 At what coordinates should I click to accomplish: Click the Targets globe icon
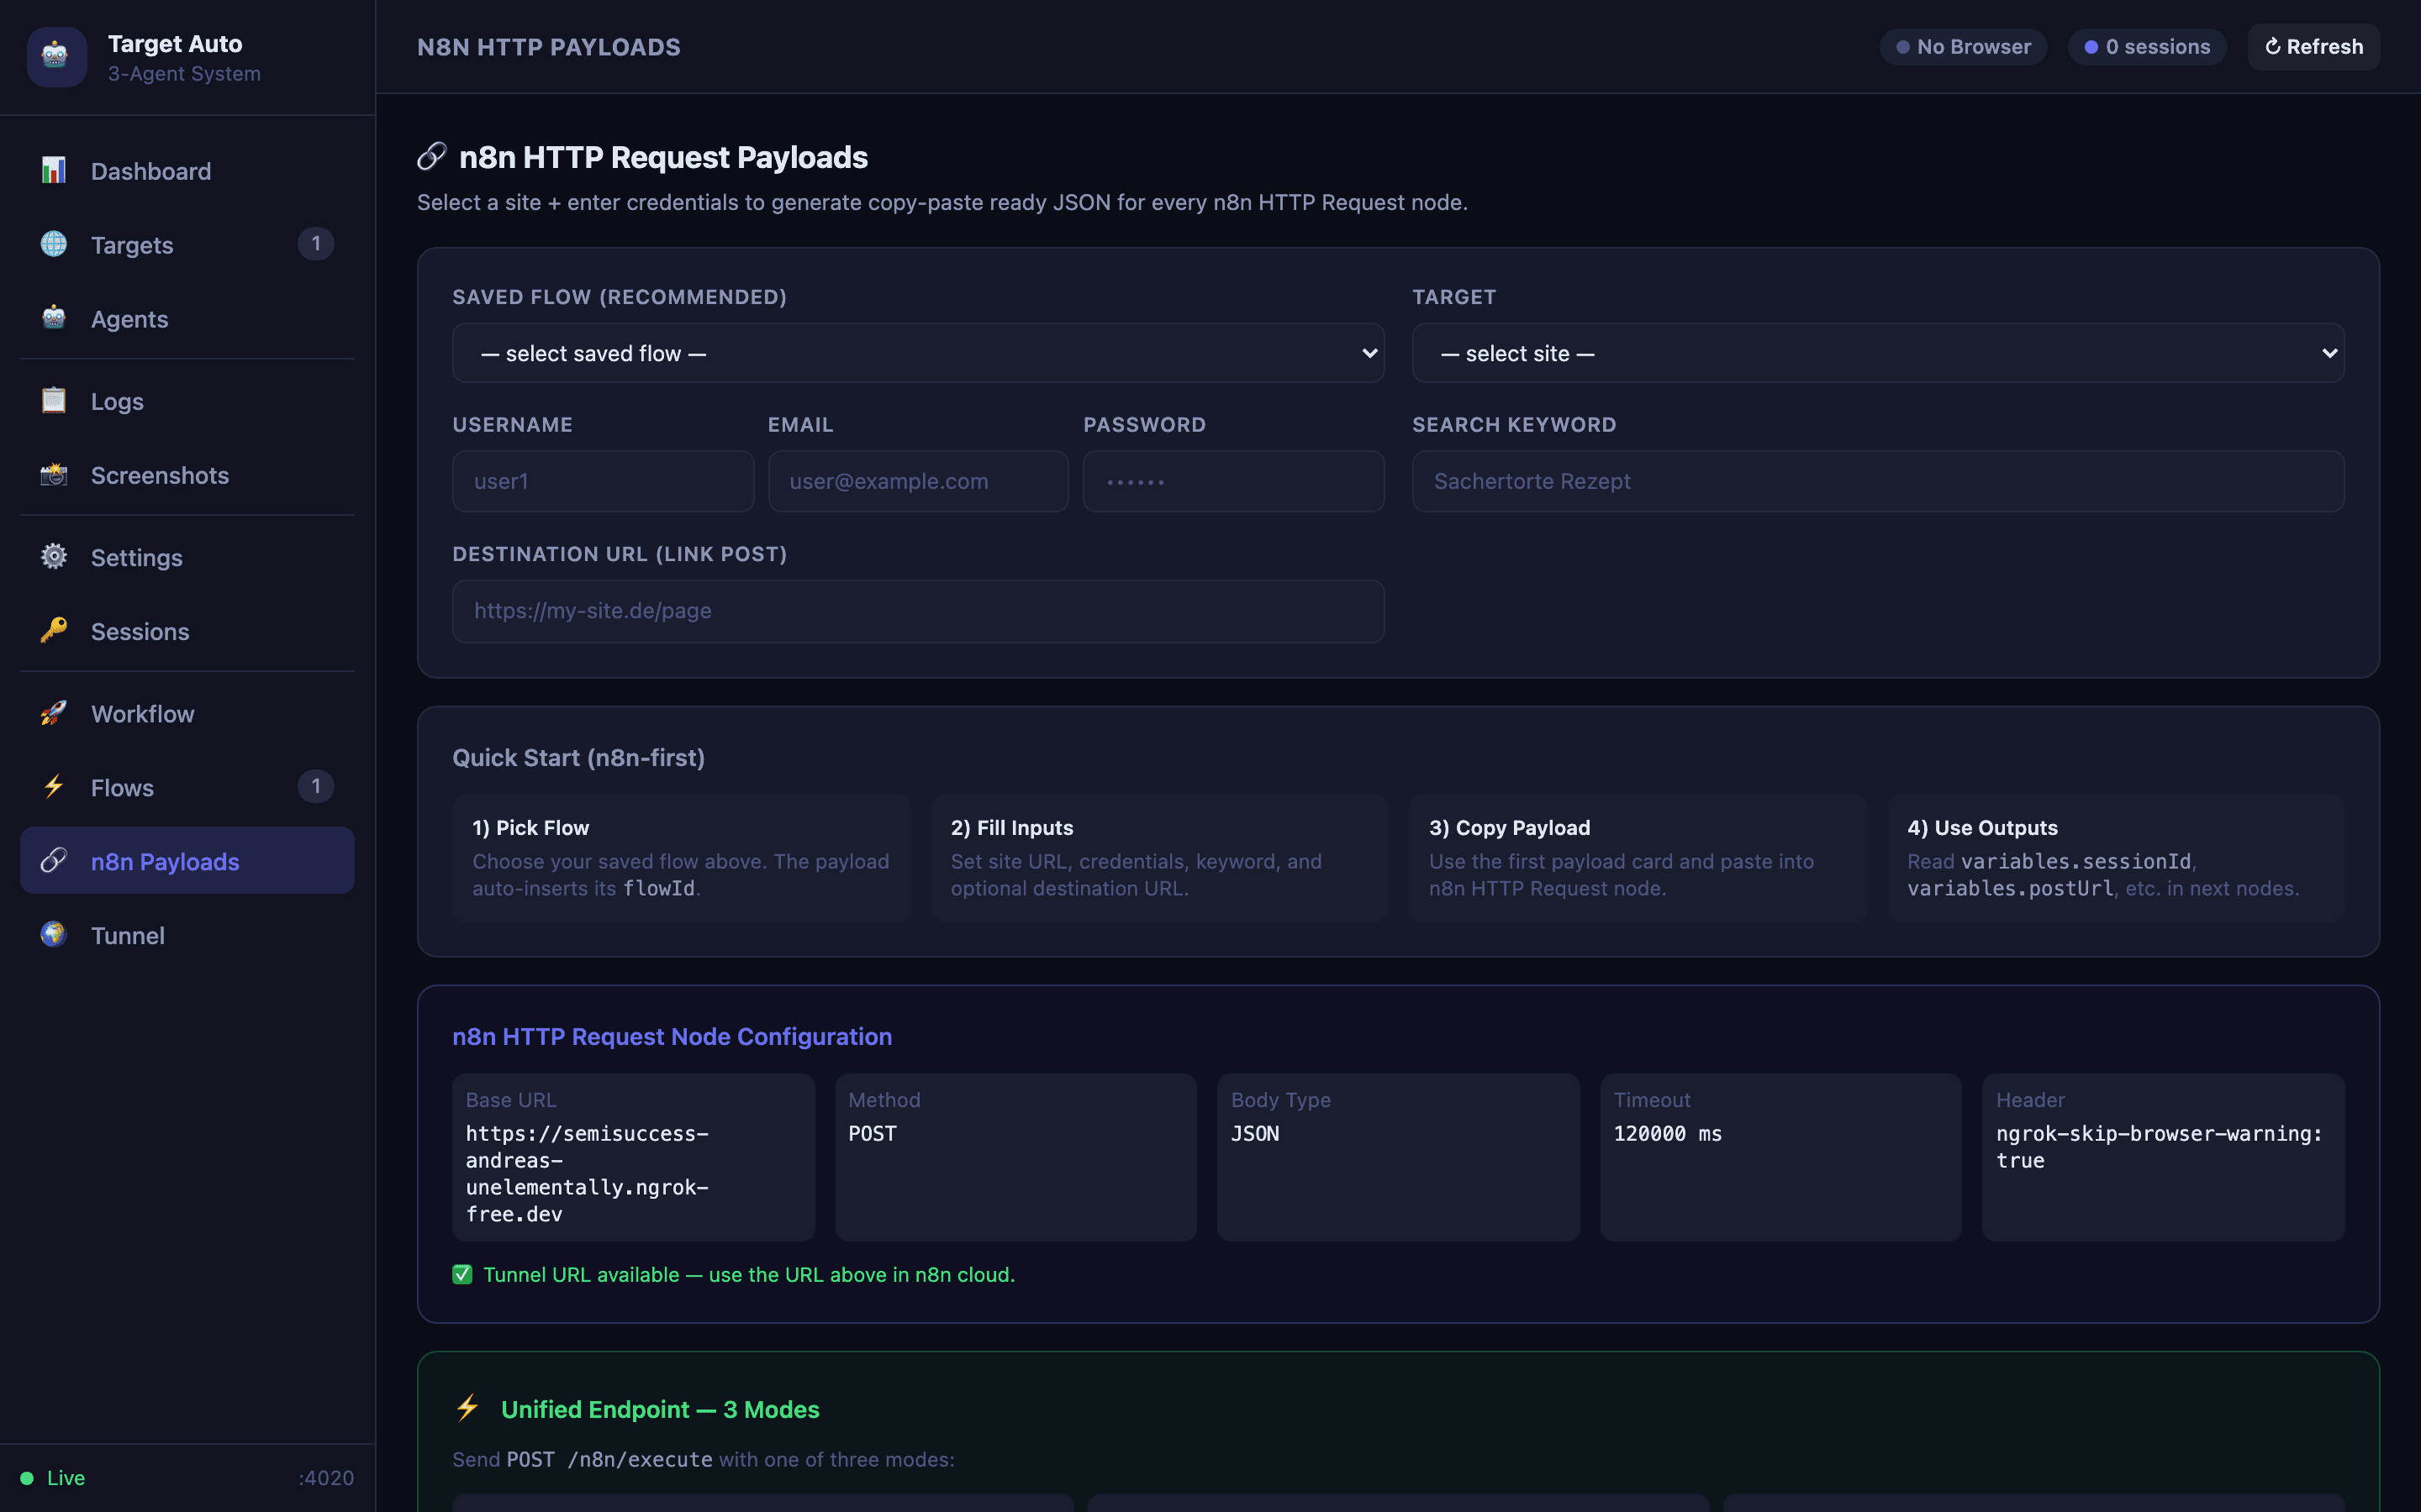click(x=54, y=245)
